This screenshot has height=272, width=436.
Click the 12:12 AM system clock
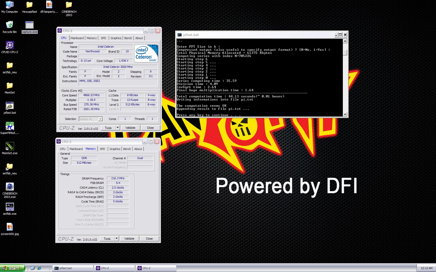point(426,268)
